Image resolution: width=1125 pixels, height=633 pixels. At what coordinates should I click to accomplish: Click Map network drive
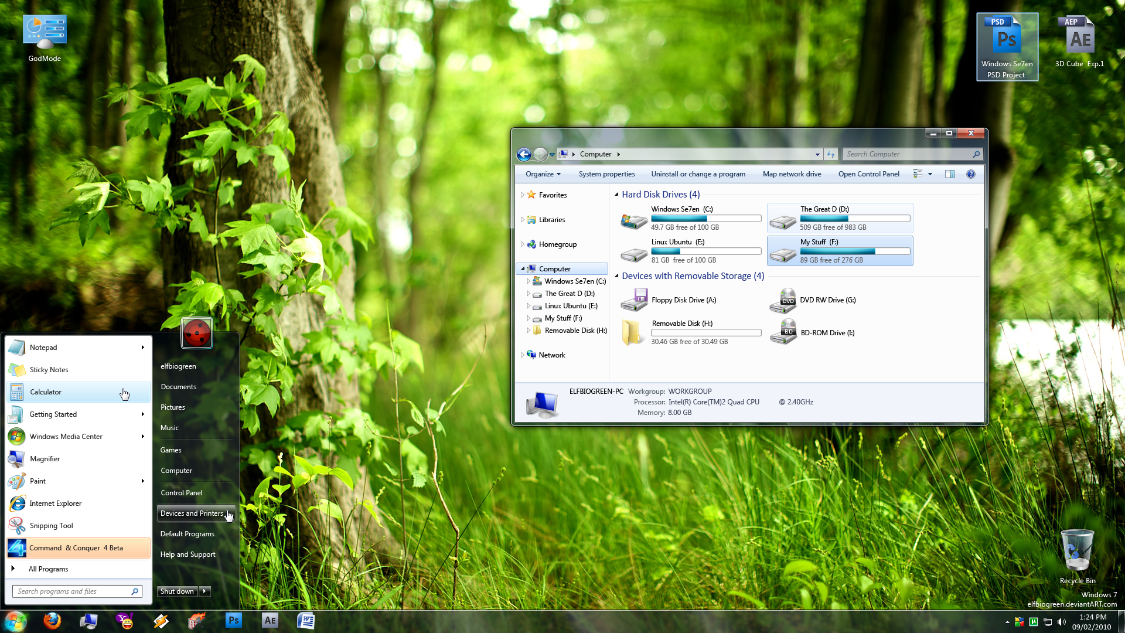792,174
